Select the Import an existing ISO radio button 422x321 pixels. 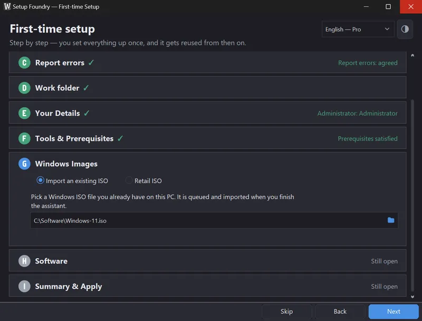pyautogui.click(x=41, y=180)
